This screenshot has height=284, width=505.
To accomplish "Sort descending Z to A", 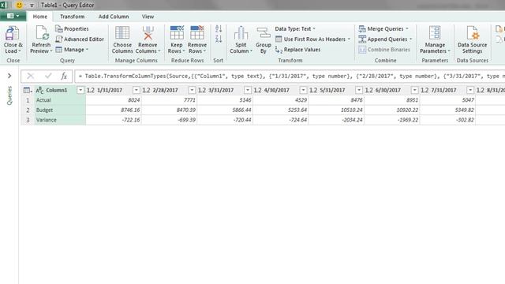I will point(219,39).
